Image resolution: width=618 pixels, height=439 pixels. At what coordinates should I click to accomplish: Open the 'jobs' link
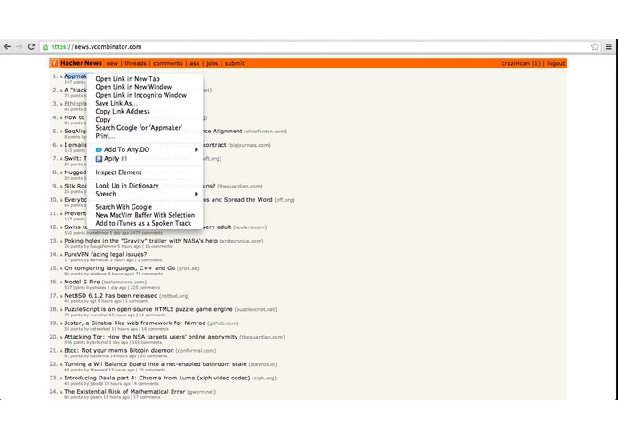(x=212, y=63)
